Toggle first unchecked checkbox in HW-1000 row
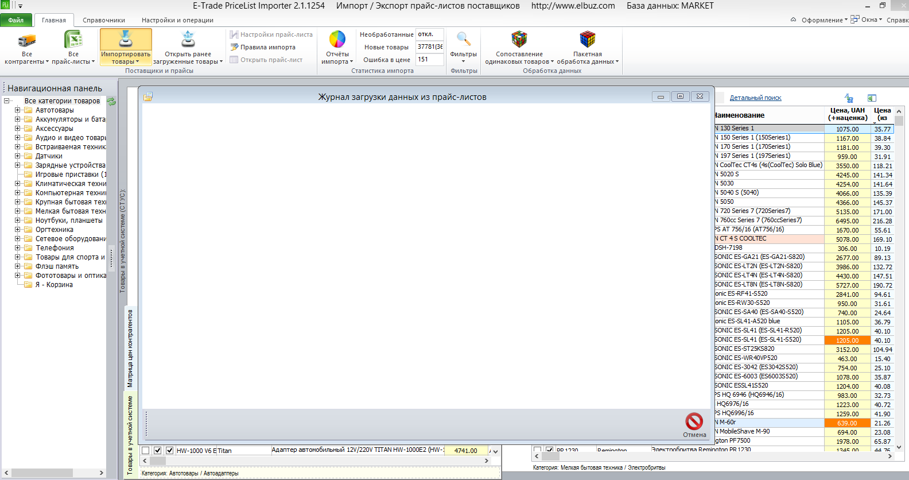Image resolution: width=909 pixels, height=480 pixels. coord(146,451)
